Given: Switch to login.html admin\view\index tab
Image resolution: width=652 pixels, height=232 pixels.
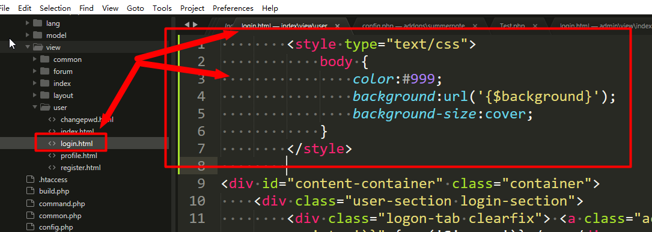Looking at the screenshot, I should click(606, 26).
